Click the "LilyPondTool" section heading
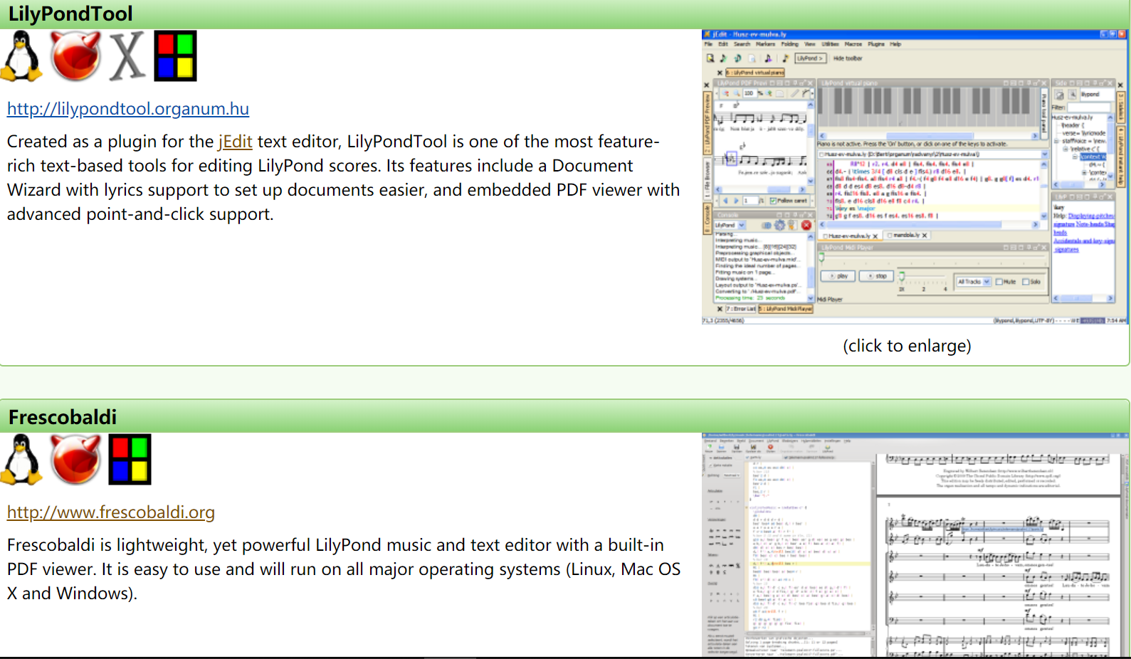Screen dimensions: 1131x659 pyautogui.click(x=70, y=14)
